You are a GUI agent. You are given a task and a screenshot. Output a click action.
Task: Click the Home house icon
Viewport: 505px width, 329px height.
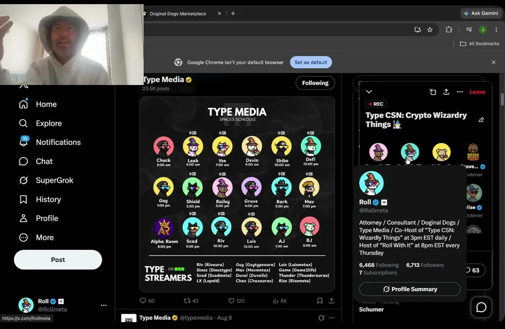(23, 104)
